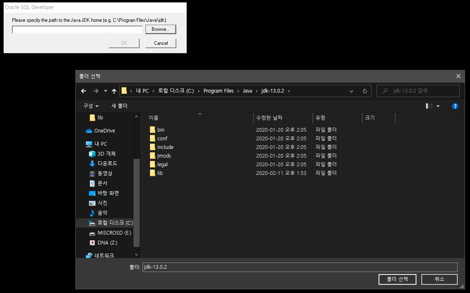This screenshot has height=293, width=470.
Task: Expand chevron after Program Files breadcrumb
Action: point(239,91)
